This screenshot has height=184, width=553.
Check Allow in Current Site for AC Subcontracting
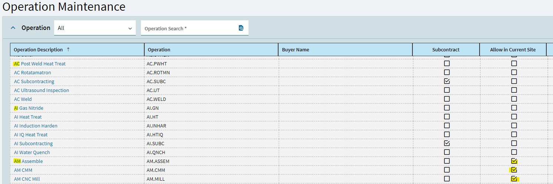514,81
